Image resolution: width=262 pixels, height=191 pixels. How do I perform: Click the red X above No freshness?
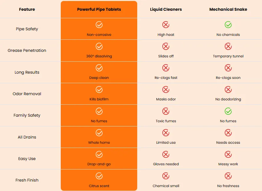[228, 176]
